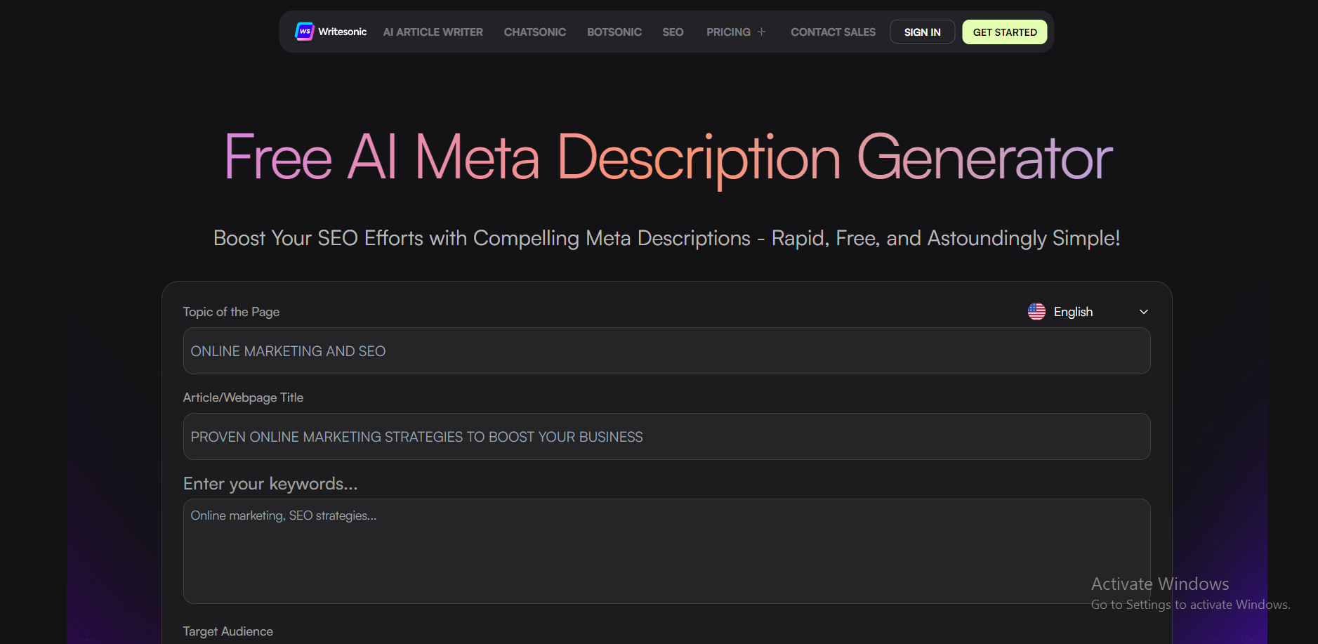
Task: Click the Writesonic WS logo icon
Action: click(x=305, y=31)
